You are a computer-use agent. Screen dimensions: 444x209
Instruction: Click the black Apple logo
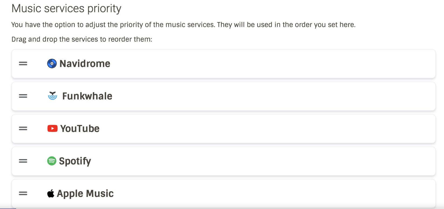click(51, 193)
